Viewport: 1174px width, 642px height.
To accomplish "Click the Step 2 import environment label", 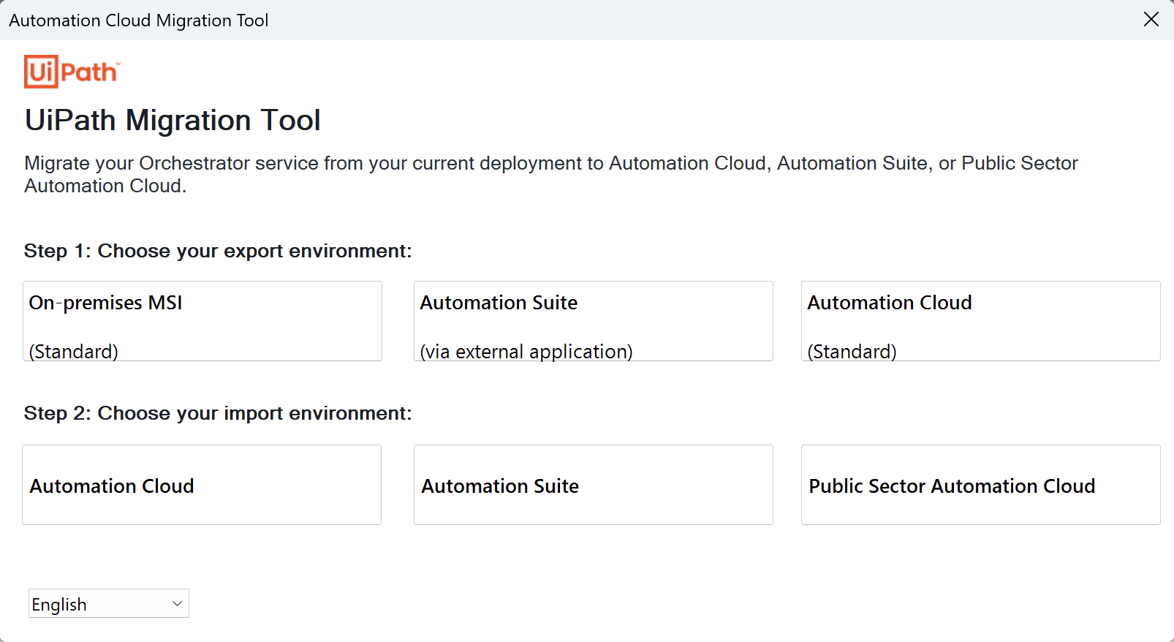I will (x=218, y=413).
